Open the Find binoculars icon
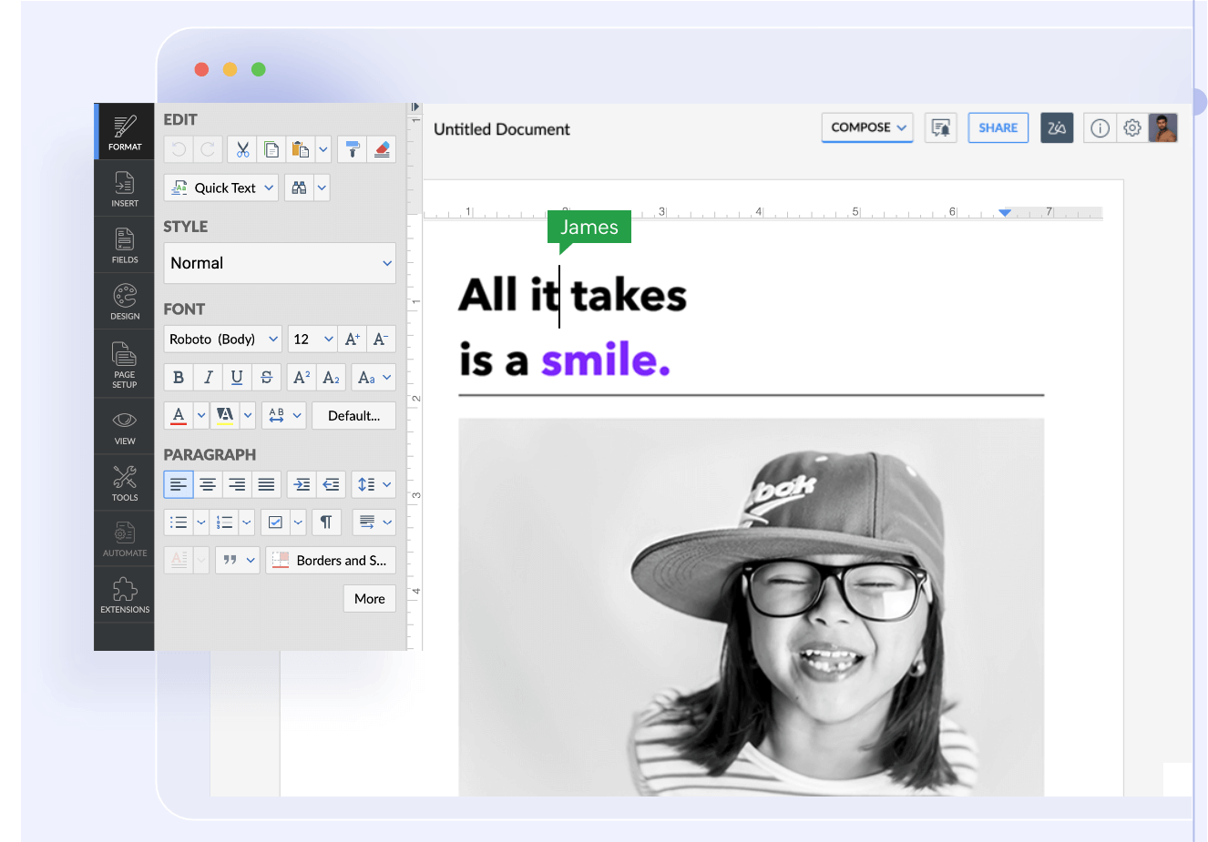Image resolution: width=1208 pixels, height=842 pixels. point(299,188)
